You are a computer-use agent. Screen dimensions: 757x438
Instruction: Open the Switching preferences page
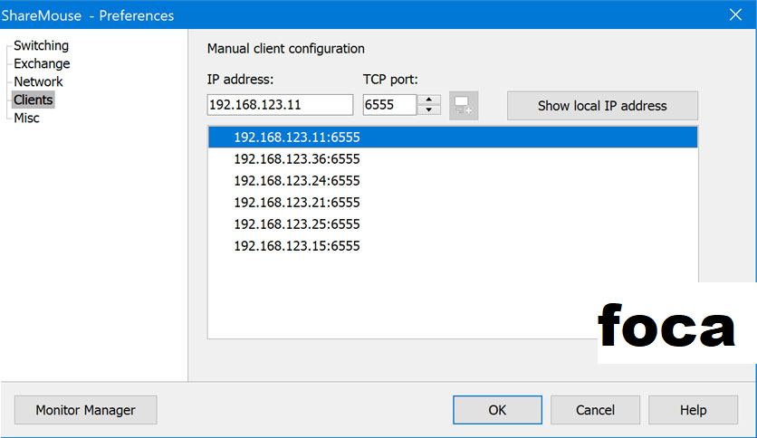pos(41,45)
